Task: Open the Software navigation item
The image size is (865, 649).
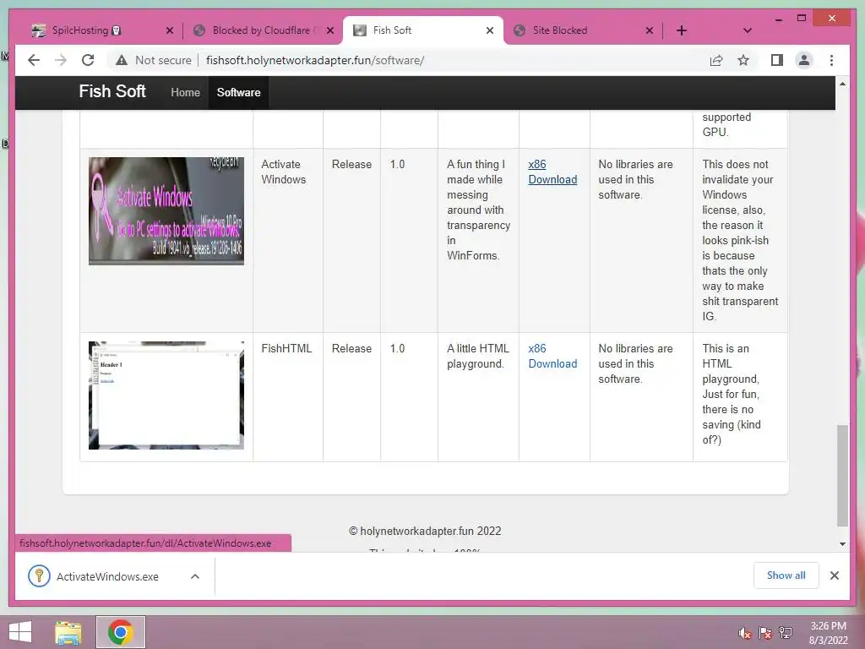Action: (x=238, y=93)
